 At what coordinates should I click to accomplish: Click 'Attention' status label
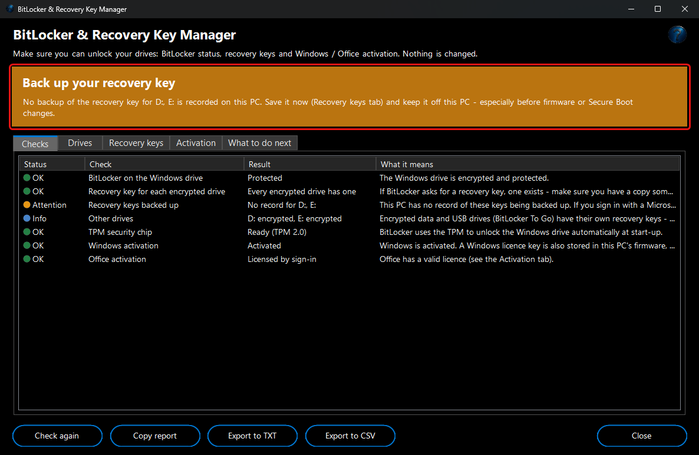tap(49, 205)
